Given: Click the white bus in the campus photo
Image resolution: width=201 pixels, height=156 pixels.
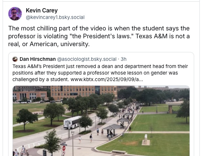Looking at the screenshot, I should point(72,122).
